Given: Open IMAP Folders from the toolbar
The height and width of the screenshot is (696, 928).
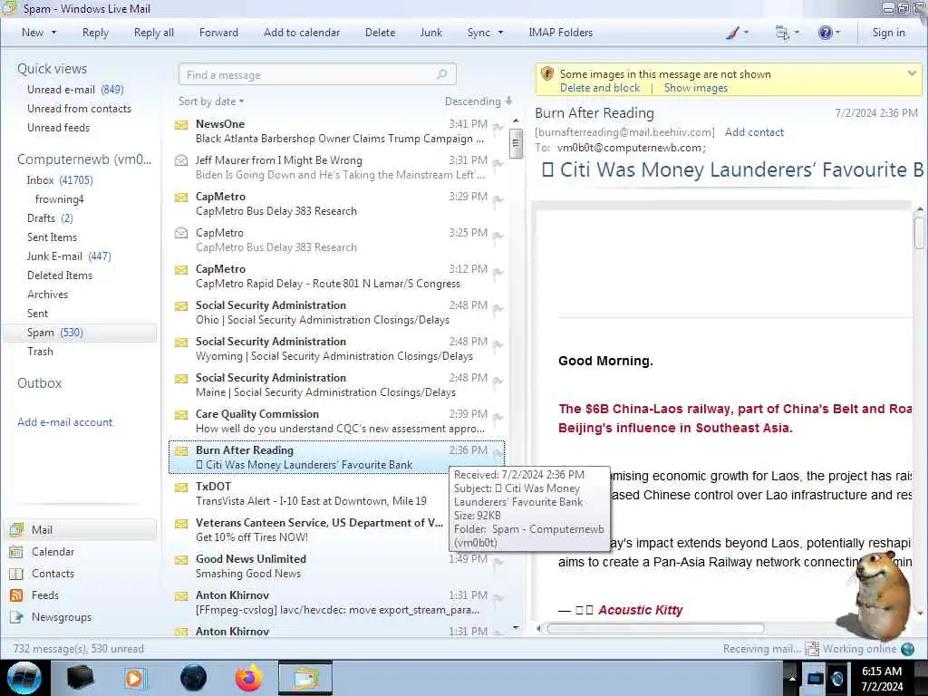Looking at the screenshot, I should (x=560, y=33).
